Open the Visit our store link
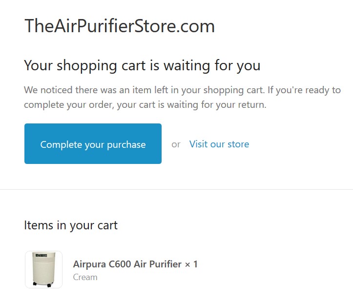 click(219, 144)
